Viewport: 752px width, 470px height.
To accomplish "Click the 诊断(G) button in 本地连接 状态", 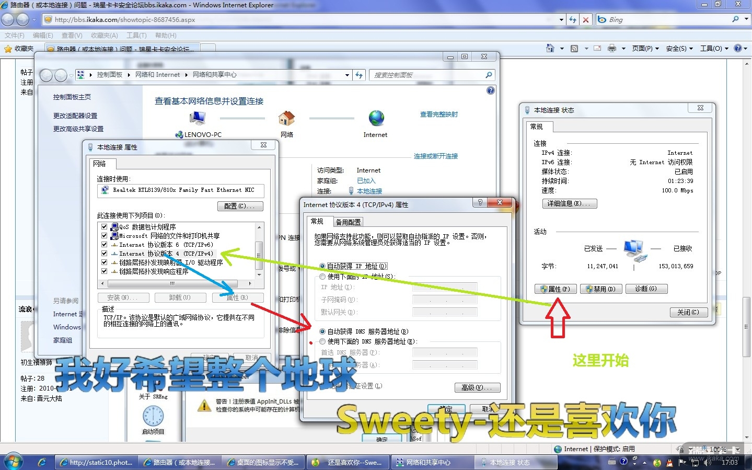I will tap(646, 289).
